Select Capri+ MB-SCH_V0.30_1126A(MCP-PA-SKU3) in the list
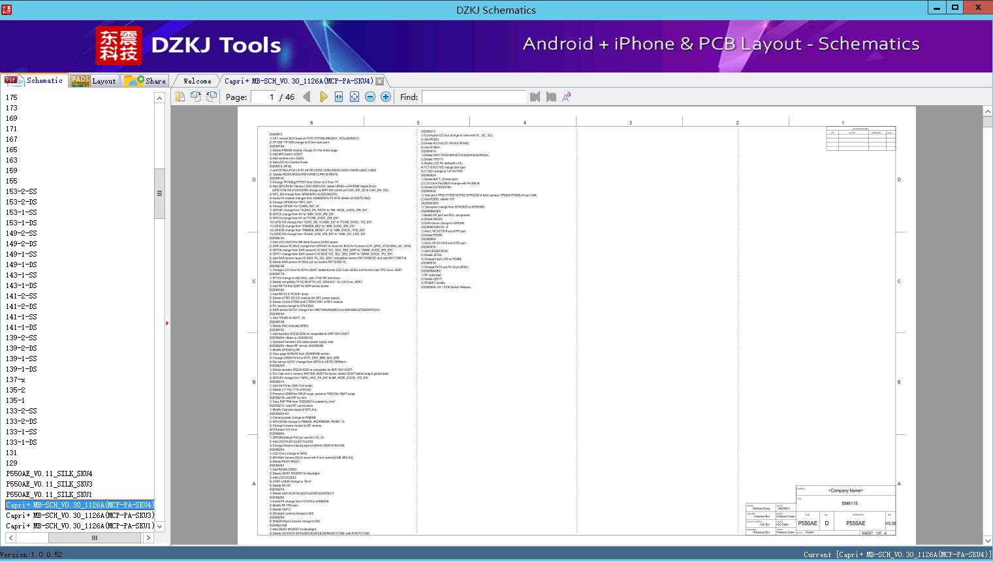The image size is (993, 561). (x=80, y=515)
